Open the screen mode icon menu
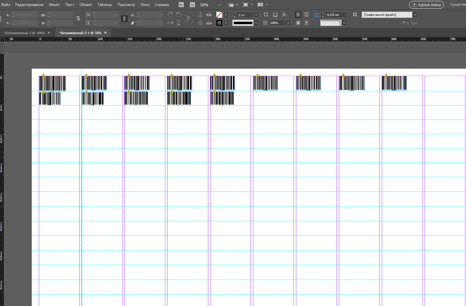 (x=248, y=5)
